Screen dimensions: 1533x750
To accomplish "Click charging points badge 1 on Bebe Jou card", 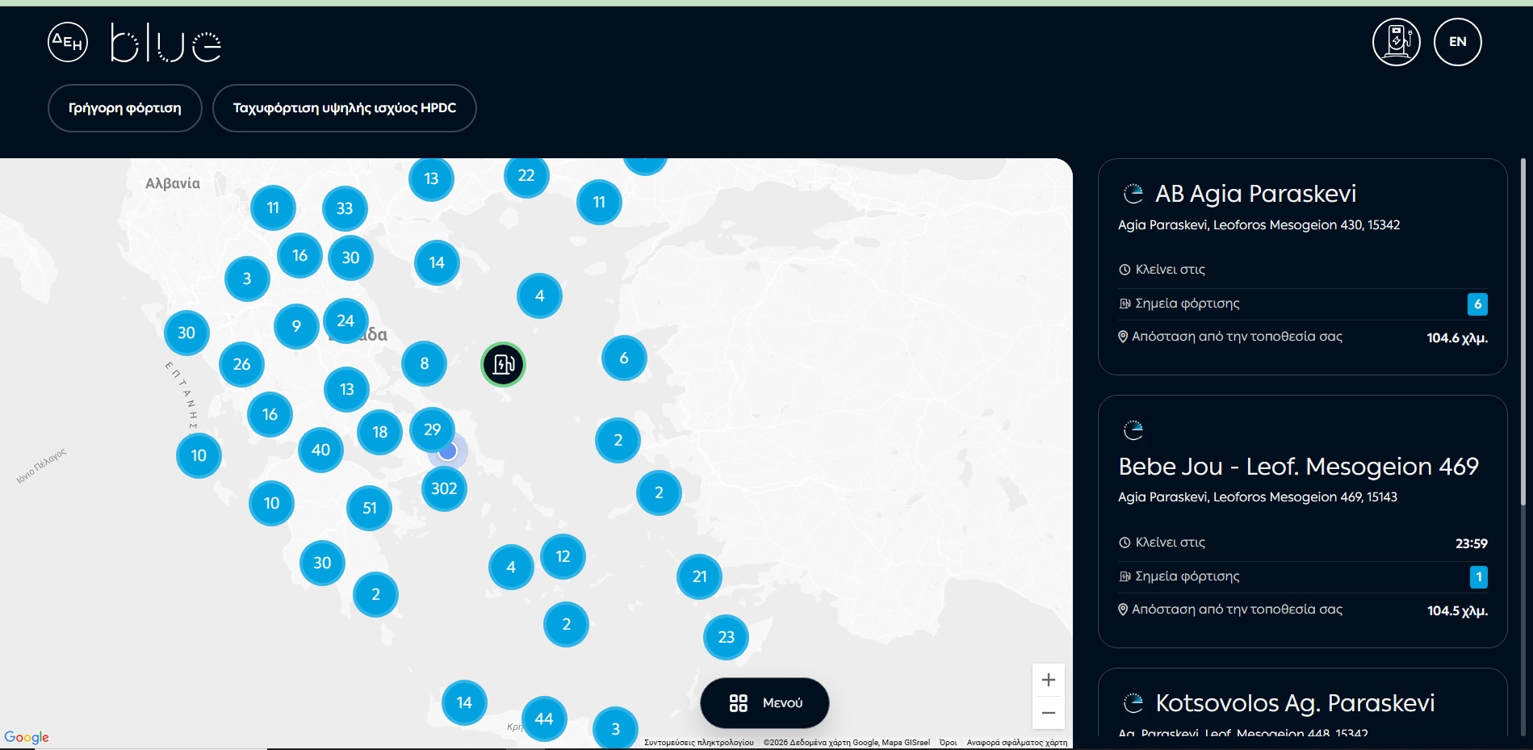I will coord(1478,577).
